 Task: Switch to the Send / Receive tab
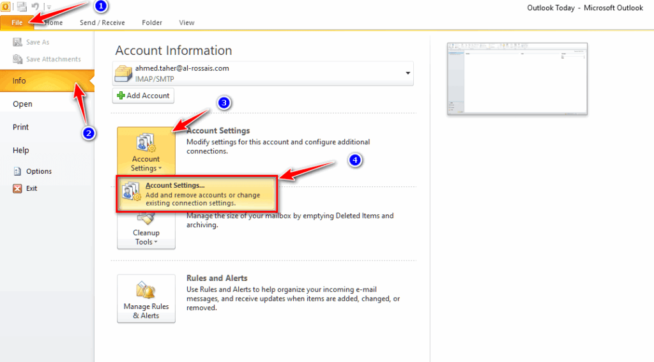click(x=102, y=23)
